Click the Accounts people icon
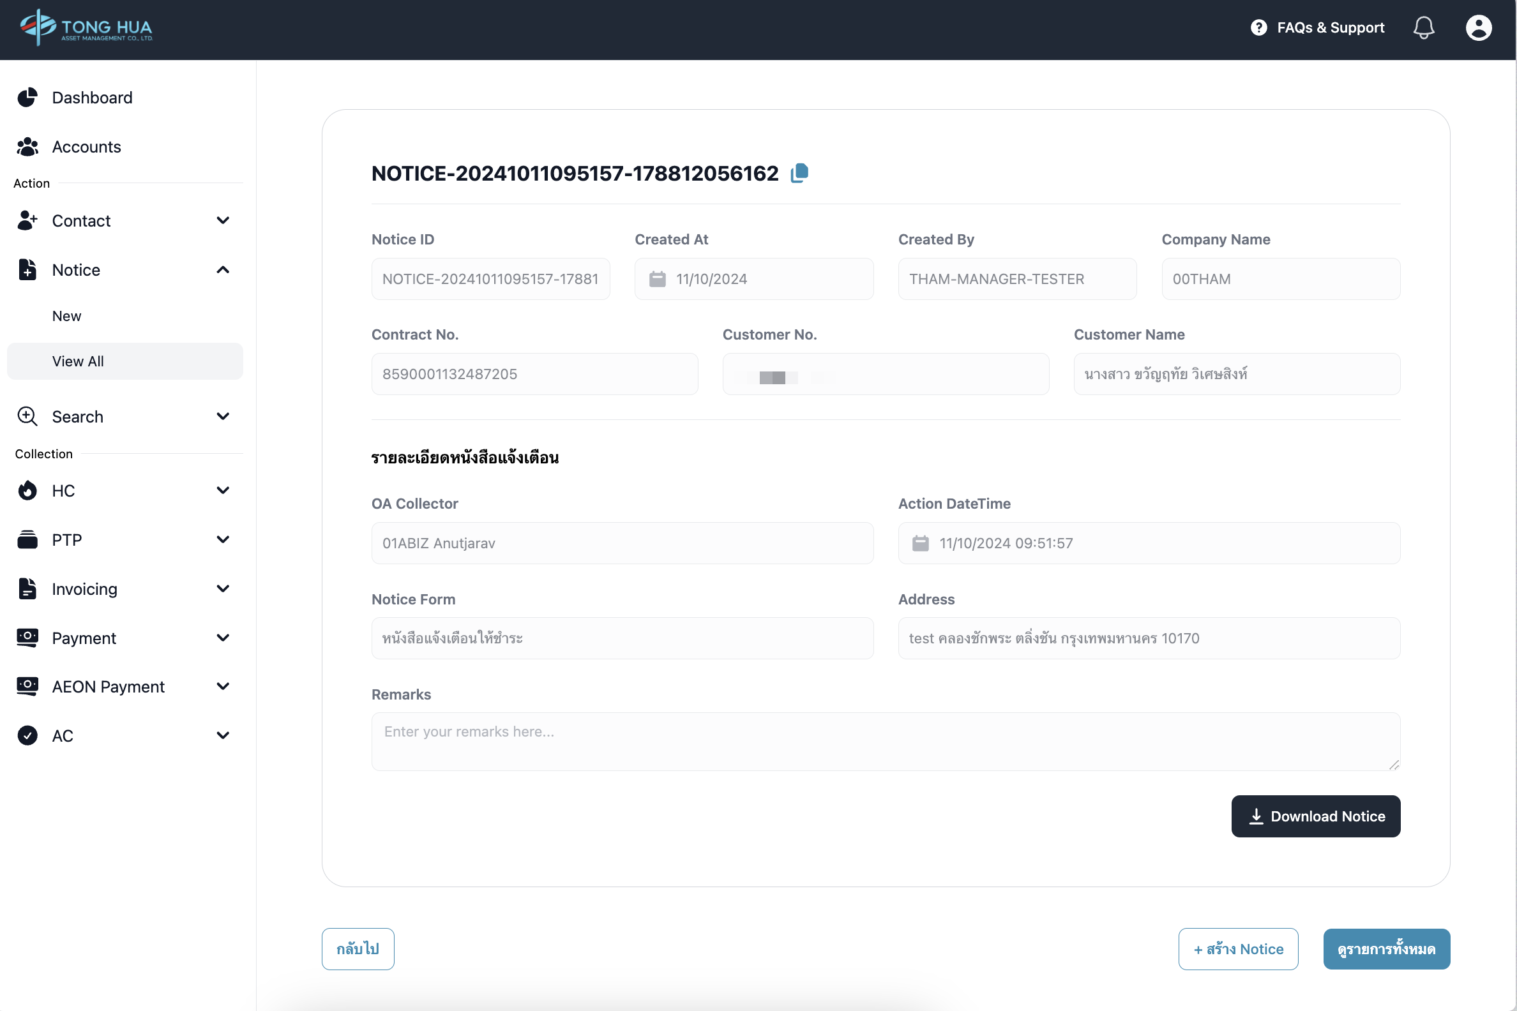This screenshot has width=1517, height=1011. coord(27,147)
